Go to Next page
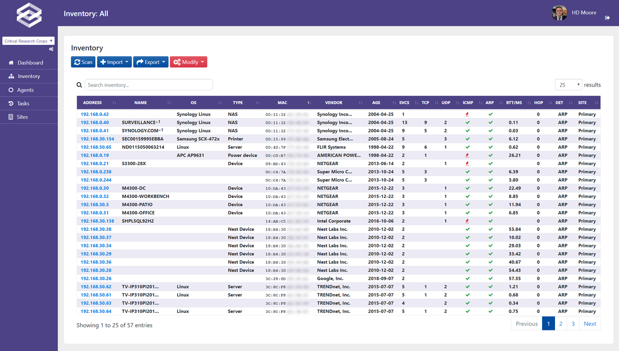619x351 pixels. [x=590, y=324]
